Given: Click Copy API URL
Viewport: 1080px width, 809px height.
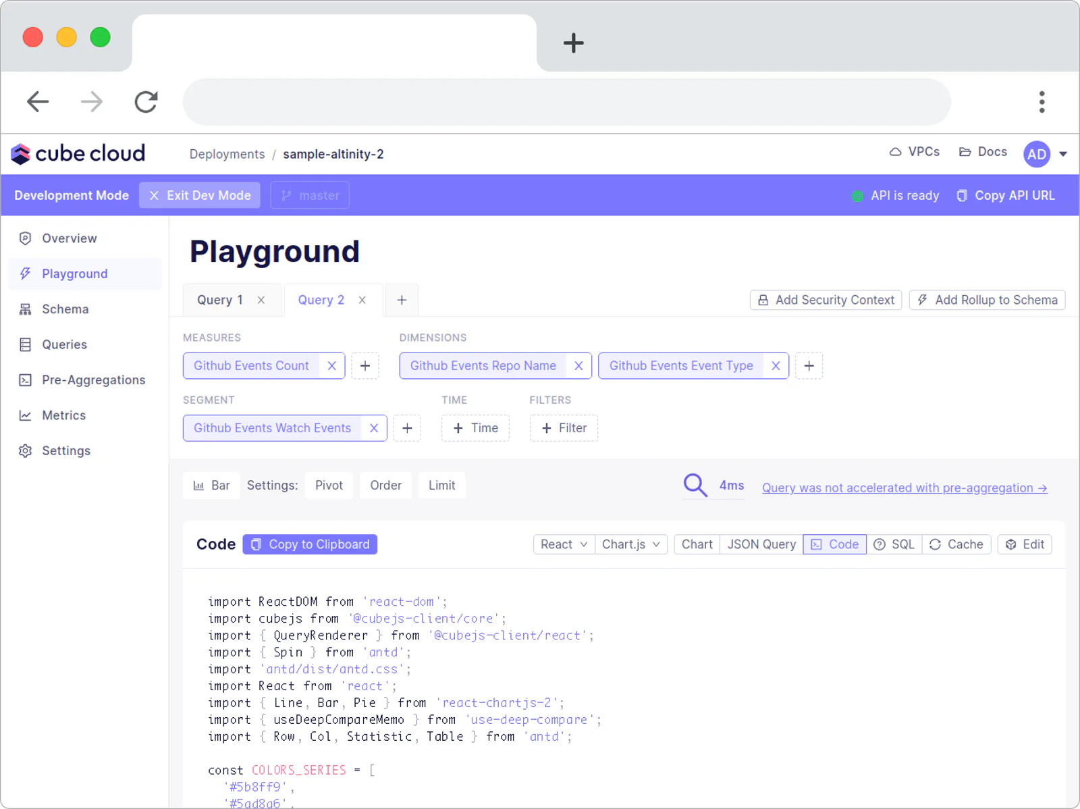Looking at the screenshot, I should point(1006,195).
